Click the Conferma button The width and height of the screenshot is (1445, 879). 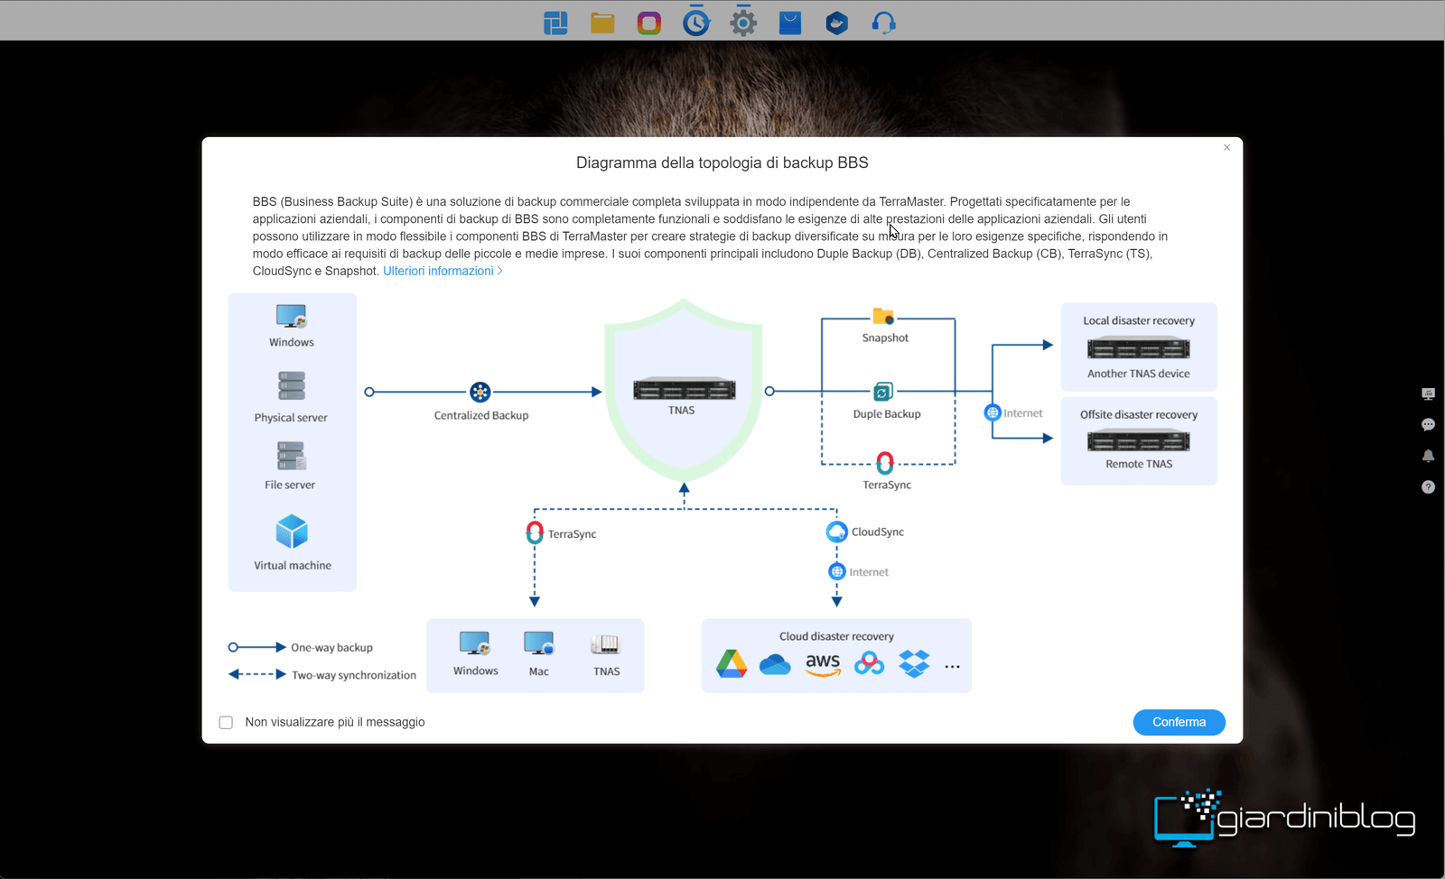coord(1179,722)
